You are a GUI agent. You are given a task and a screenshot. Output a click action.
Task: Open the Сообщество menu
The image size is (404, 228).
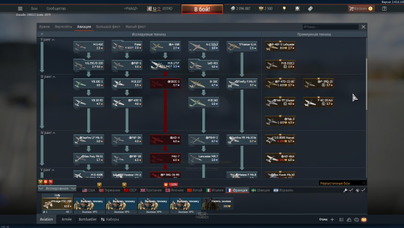click(x=56, y=8)
